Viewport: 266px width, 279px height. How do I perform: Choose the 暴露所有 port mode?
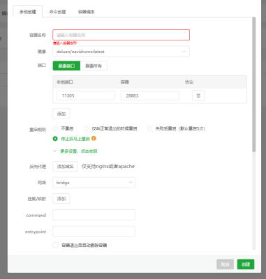tap(94, 66)
